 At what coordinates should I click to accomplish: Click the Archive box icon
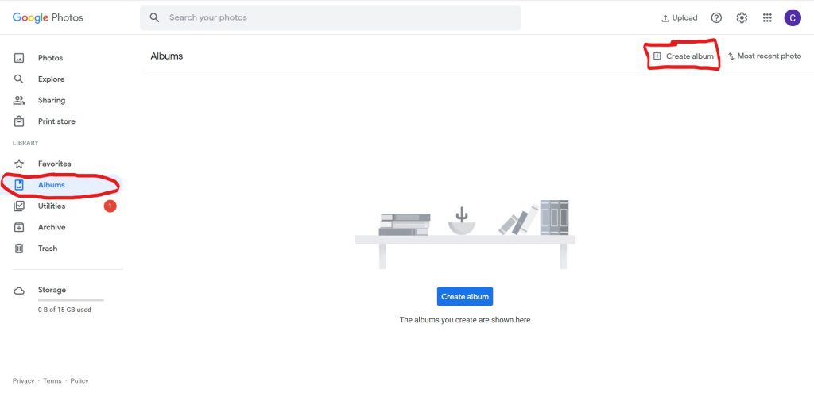[x=19, y=227]
